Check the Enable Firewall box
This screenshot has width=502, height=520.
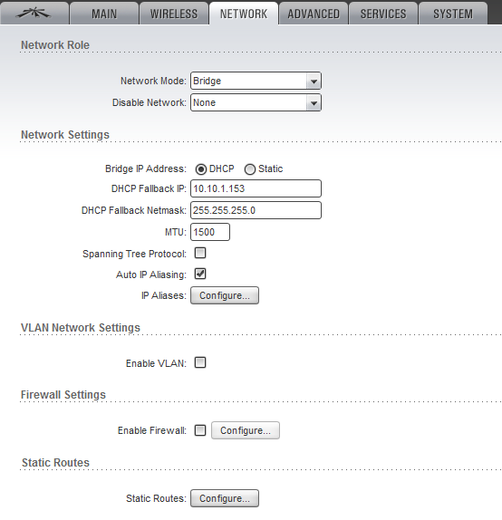point(200,430)
